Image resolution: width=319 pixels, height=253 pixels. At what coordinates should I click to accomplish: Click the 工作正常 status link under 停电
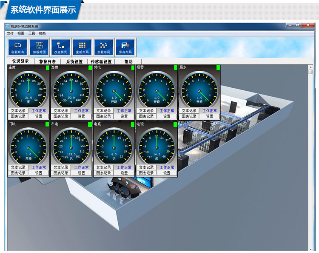coord(124,111)
